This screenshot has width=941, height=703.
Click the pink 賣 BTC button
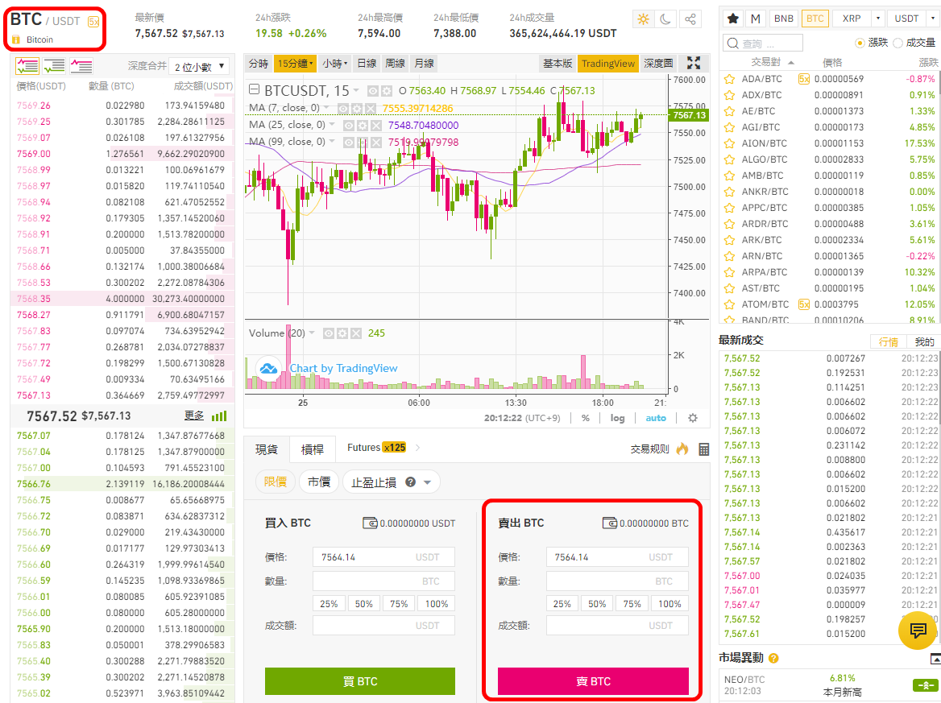click(x=593, y=681)
